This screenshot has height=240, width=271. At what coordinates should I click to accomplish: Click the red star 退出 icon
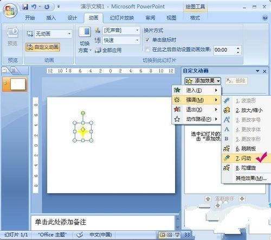(177, 110)
